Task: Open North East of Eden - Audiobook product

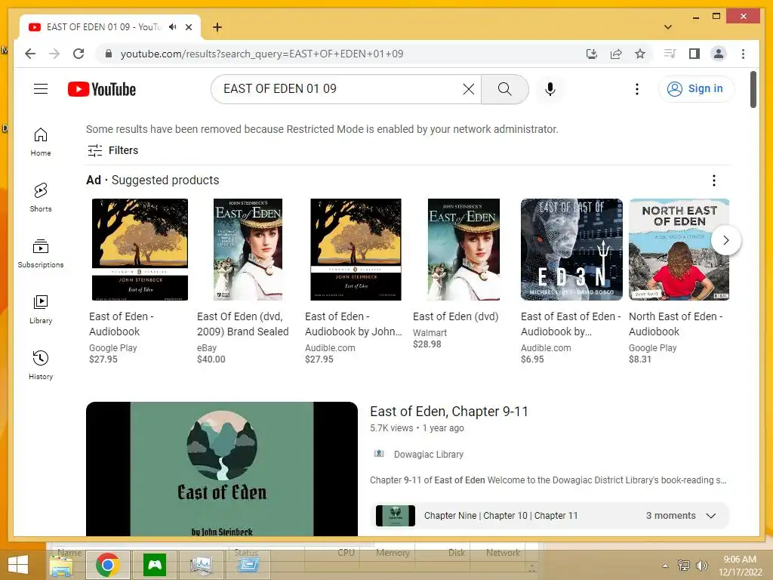Action: point(676,324)
